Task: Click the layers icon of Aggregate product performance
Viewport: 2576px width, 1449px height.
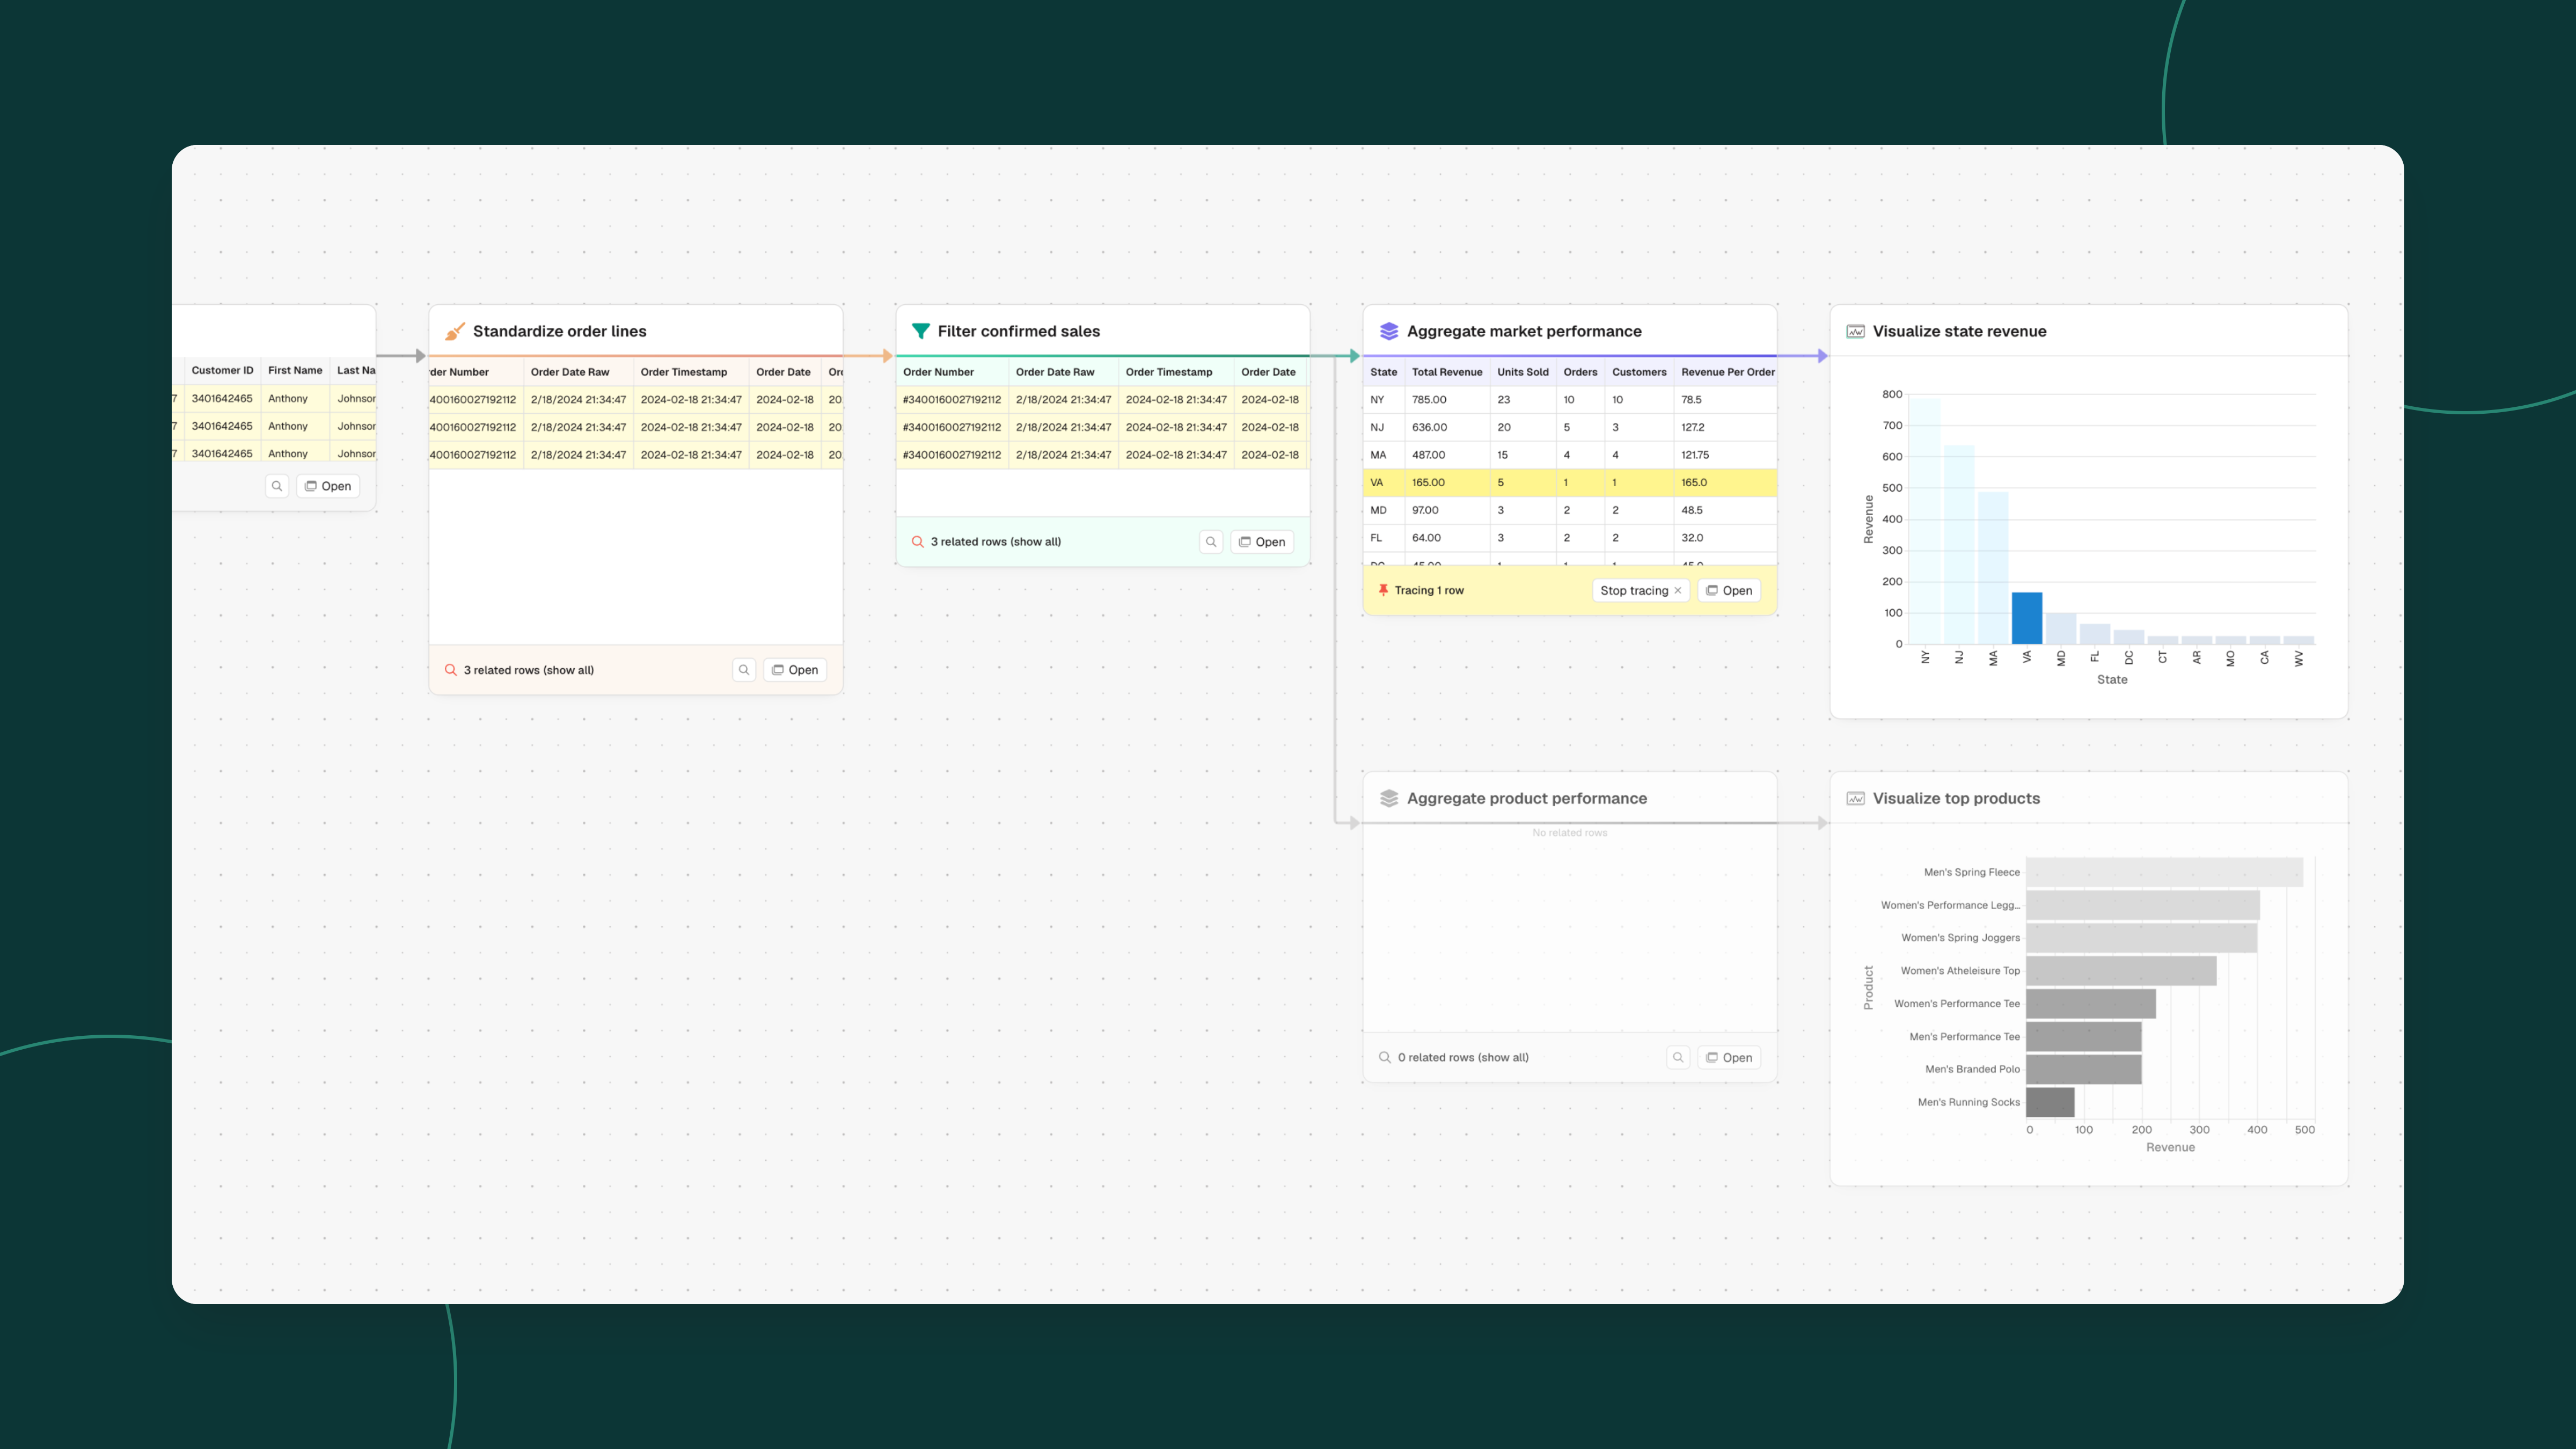Action: 1389,798
